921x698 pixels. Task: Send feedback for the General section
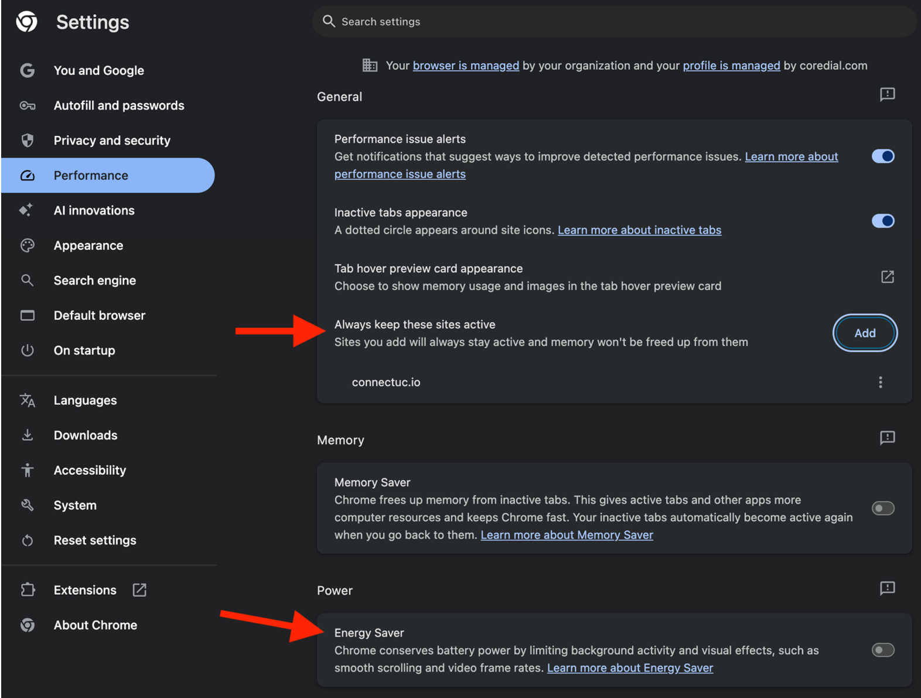pyautogui.click(x=887, y=94)
